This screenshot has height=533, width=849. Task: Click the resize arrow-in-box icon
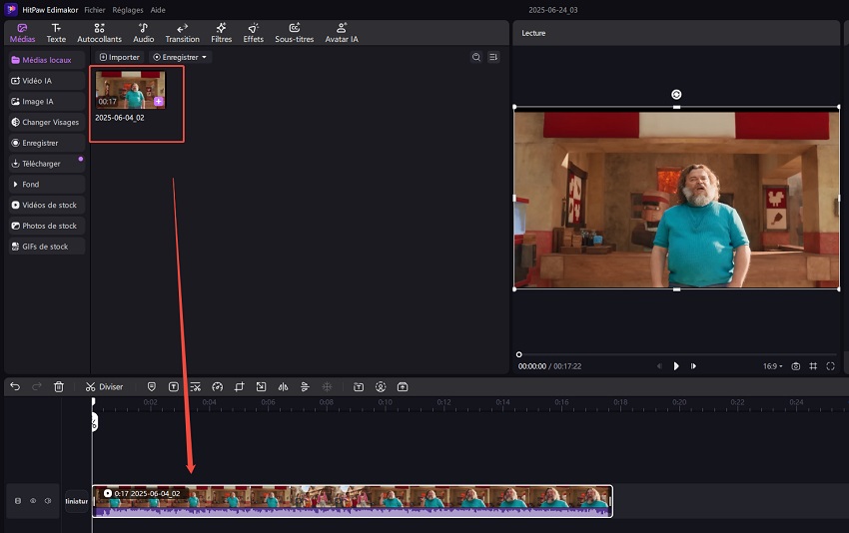pos(261,387)
